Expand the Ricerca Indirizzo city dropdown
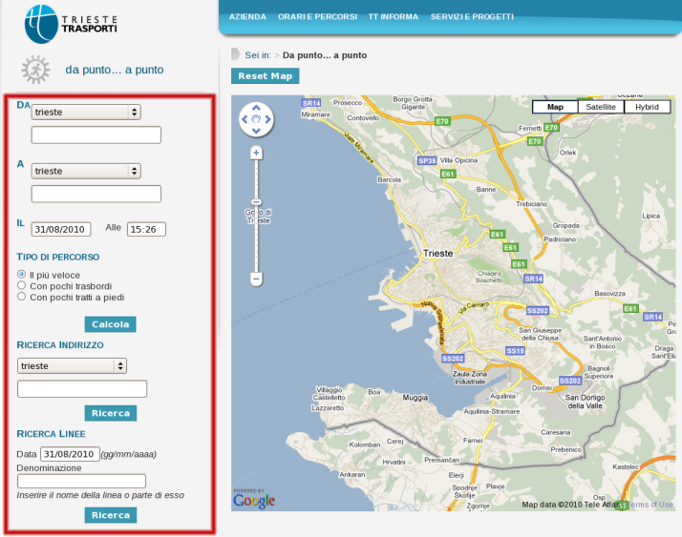Screen dimensions: 682x537 tap(73, 365)
